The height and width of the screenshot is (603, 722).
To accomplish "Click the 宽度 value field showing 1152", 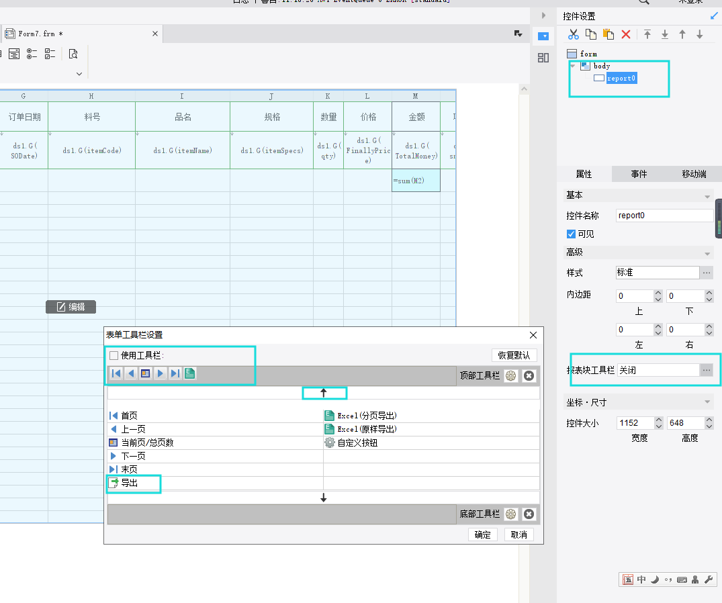I will click(635, 422).
